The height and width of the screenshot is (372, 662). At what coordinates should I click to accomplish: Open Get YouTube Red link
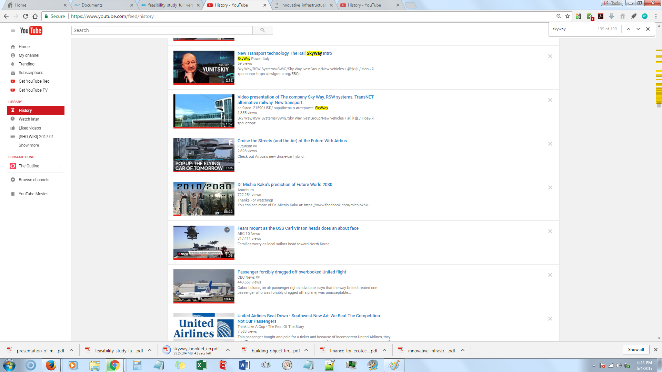[34, 81]
